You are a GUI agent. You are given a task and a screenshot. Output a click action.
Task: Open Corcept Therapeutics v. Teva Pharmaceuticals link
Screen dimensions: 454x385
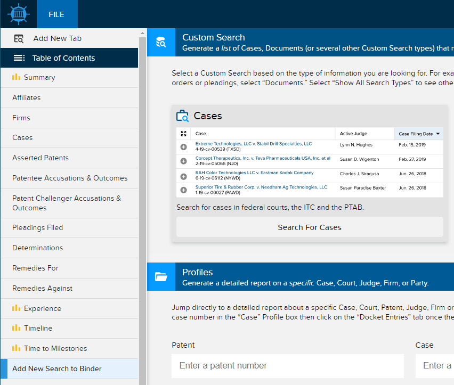click(x=263, y=158)
